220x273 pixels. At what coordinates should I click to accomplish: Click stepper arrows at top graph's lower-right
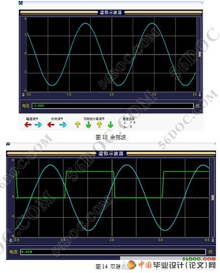point(200,95)
